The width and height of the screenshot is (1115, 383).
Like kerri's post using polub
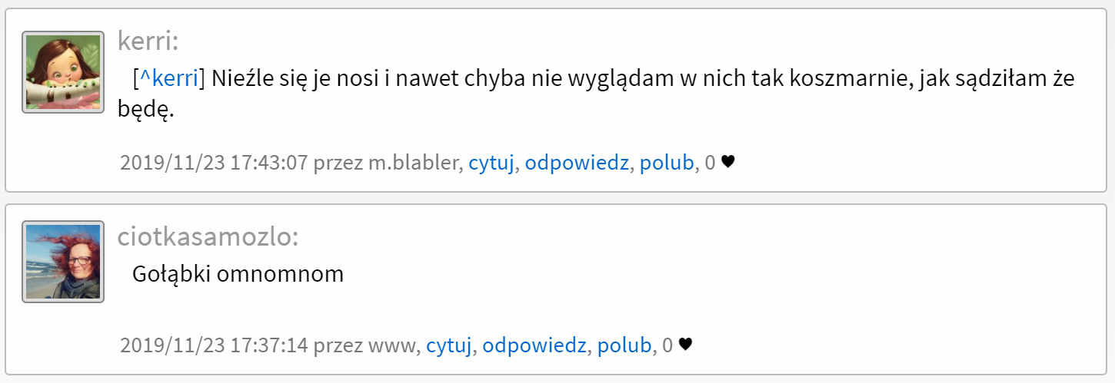[666, 163]
